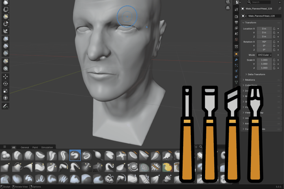The height and width of the screenshot is (189, 284).
Task: Open the asset shelf hamburger menu
Action: 5,147
